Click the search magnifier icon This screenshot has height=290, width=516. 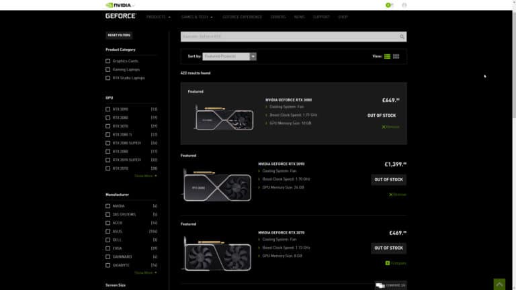402,37
